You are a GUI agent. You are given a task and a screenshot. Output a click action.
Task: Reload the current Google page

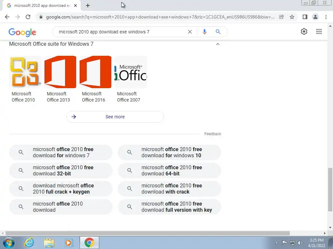28,17
